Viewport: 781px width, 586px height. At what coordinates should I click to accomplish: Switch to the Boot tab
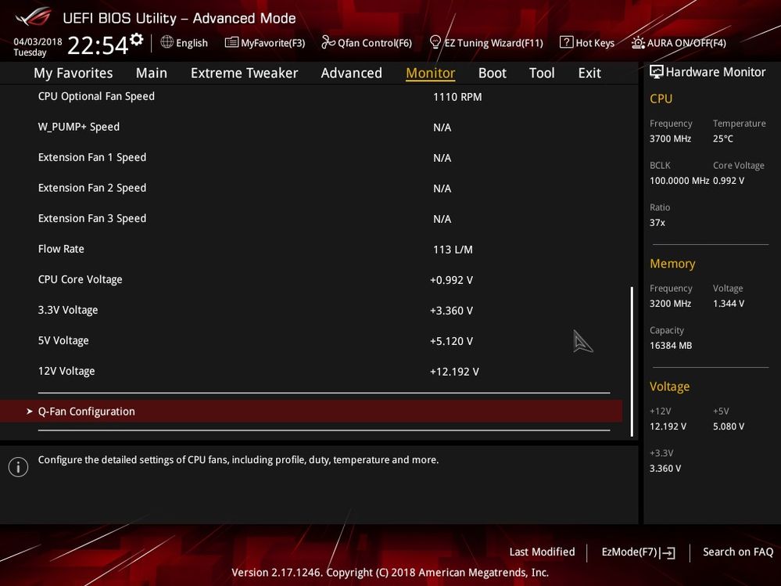[x=492, y=73]
